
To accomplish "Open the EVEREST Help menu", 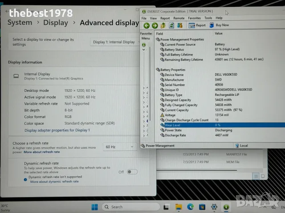I will coord(219,18).
